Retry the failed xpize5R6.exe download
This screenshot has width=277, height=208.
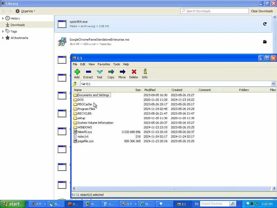[x=265, y=24]
